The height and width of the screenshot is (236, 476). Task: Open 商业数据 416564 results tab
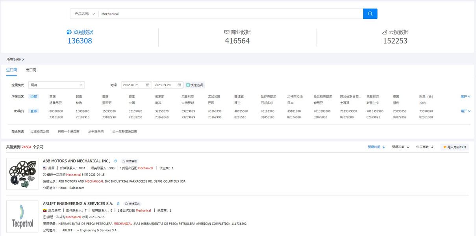(x=237, y=37)
